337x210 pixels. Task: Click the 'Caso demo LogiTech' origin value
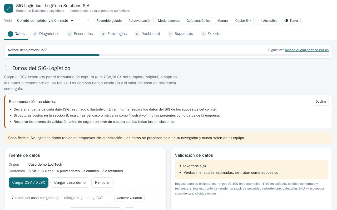tap(45, 165)
